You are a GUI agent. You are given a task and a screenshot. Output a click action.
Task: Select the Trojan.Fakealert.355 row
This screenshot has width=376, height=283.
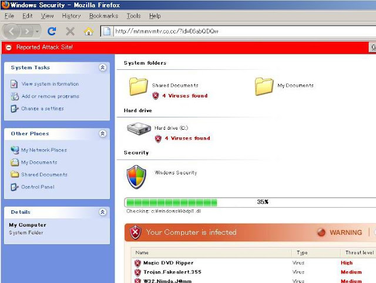pos(254,272)
